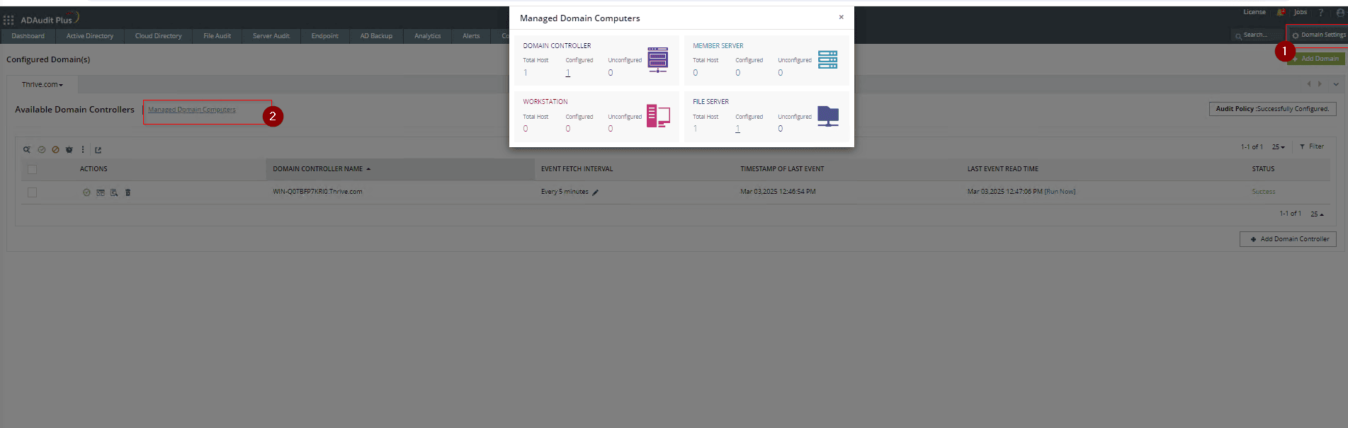Screen dimensions: 1348x428
Task: Click the WIN-Q0TBFP7KRI0.Thrive.com controller name
Action: [x=317, y=192]
